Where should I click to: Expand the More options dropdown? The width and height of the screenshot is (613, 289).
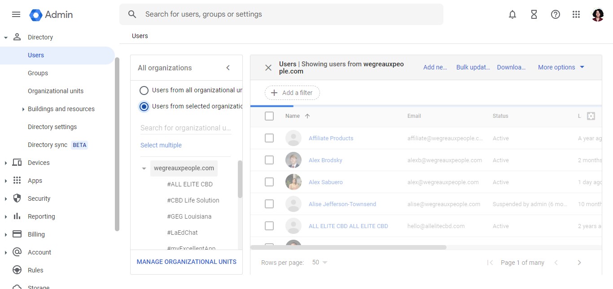[561, 67]
